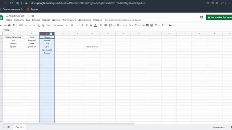The width and height of the screenshot is (232, 130).
Task: Open the Инструменты menu
Action: point(69,20)
